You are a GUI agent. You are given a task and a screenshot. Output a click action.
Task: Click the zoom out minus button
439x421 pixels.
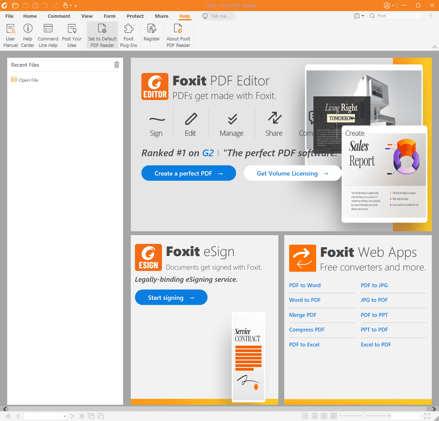[340, 416]
